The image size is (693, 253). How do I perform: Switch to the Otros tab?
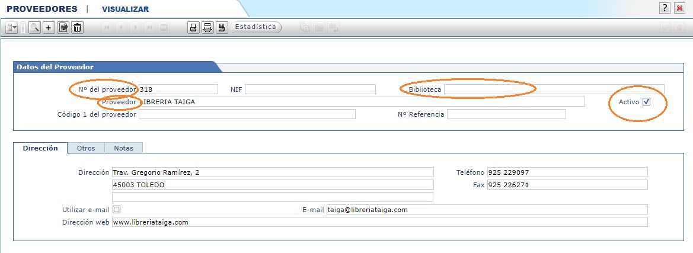86,148
